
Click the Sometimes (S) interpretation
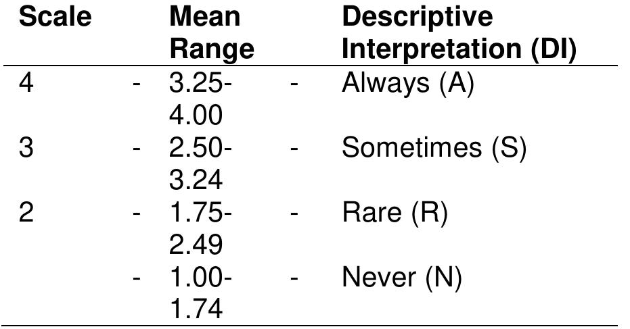(x=434, y=149)
